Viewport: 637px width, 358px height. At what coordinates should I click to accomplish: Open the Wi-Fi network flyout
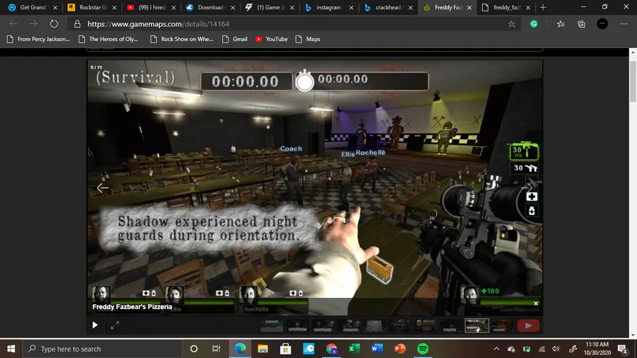tap(541, 349)
